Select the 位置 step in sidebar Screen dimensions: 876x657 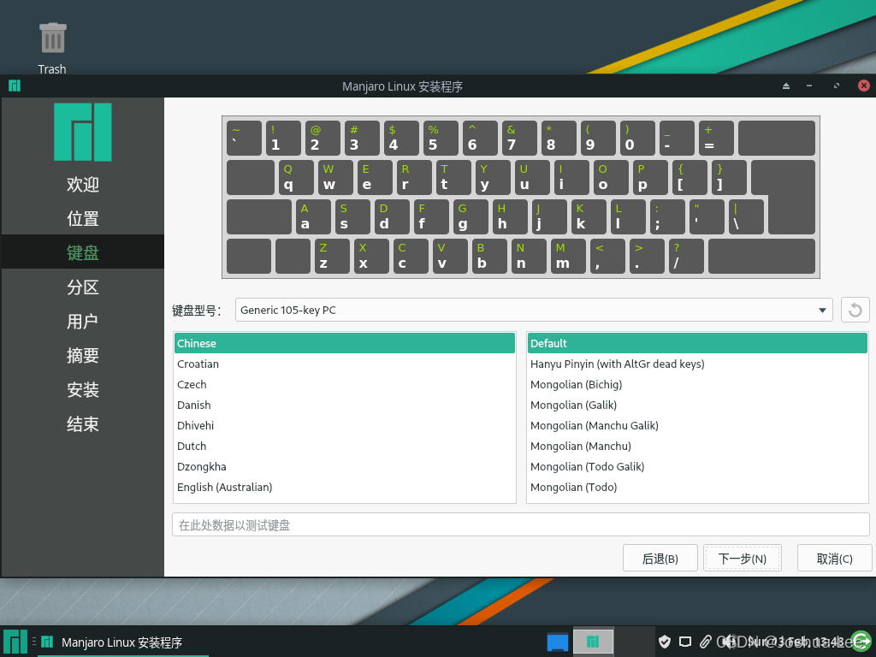click(x=83, y=218)
